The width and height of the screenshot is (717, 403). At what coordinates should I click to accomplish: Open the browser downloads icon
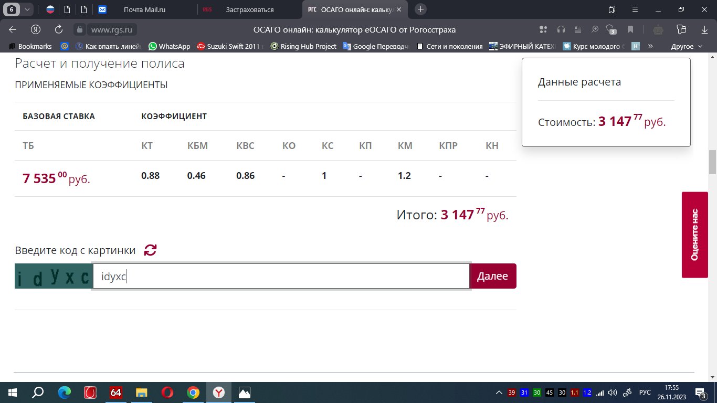[x=704, y=29]
